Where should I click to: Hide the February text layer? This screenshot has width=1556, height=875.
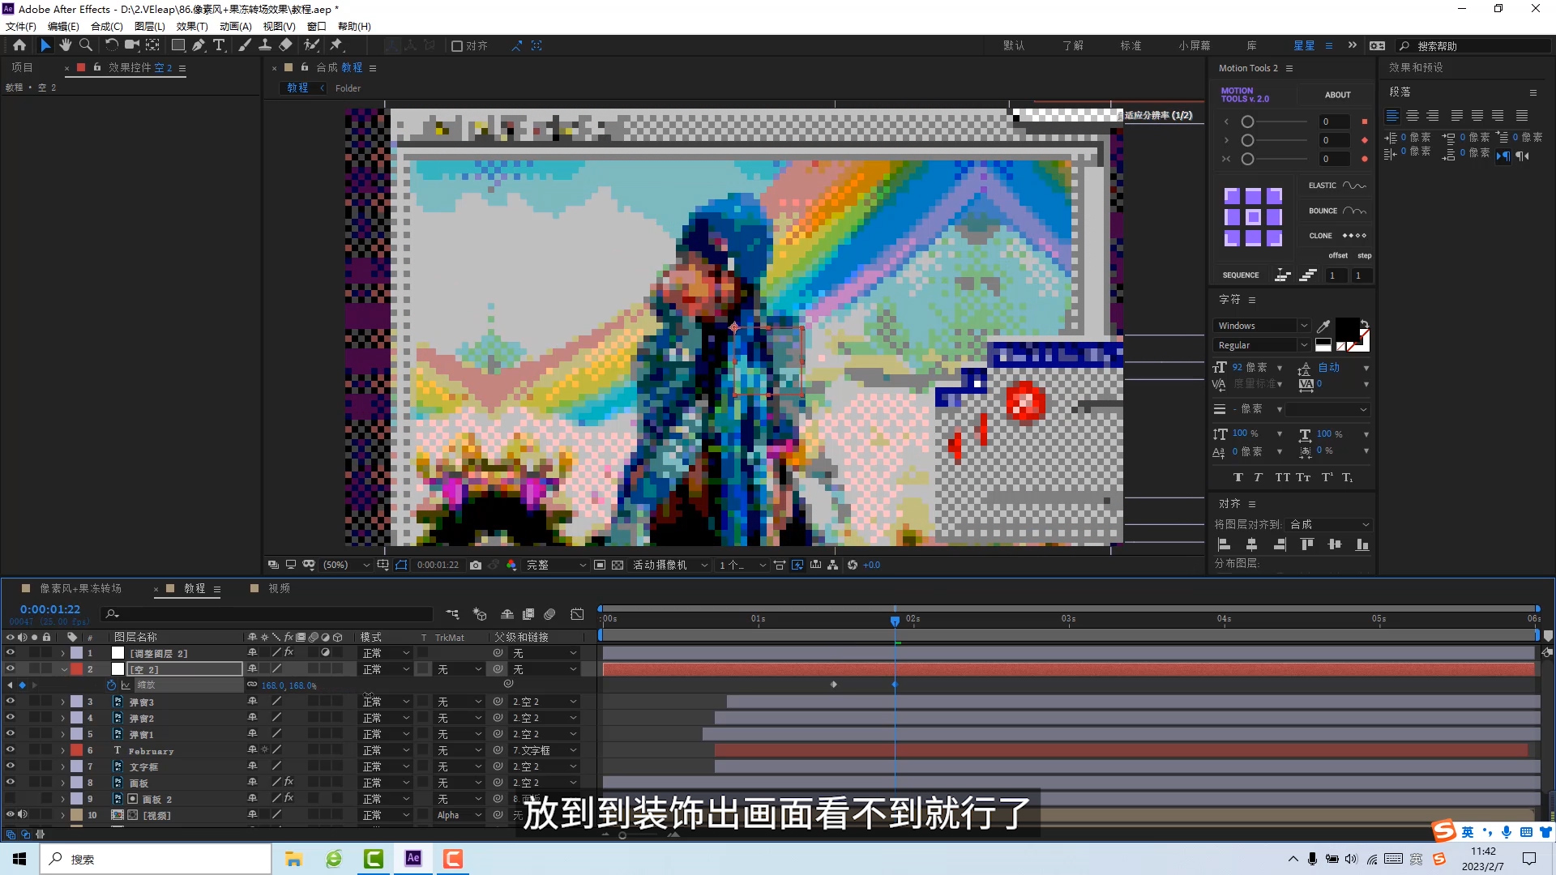tap(10, 750)
